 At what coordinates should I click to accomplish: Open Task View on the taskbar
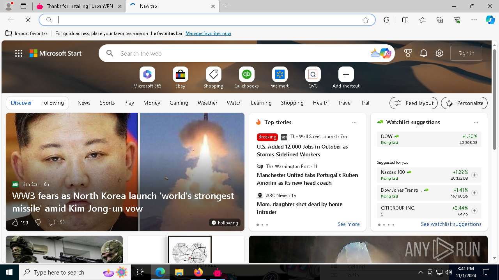point(140,272)
